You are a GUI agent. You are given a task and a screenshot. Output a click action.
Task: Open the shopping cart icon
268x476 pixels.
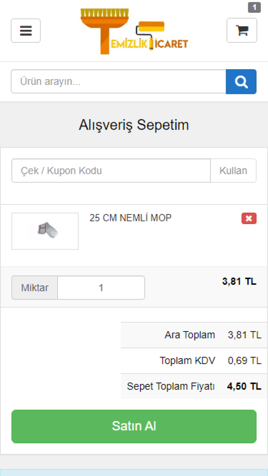coord(242,30)
